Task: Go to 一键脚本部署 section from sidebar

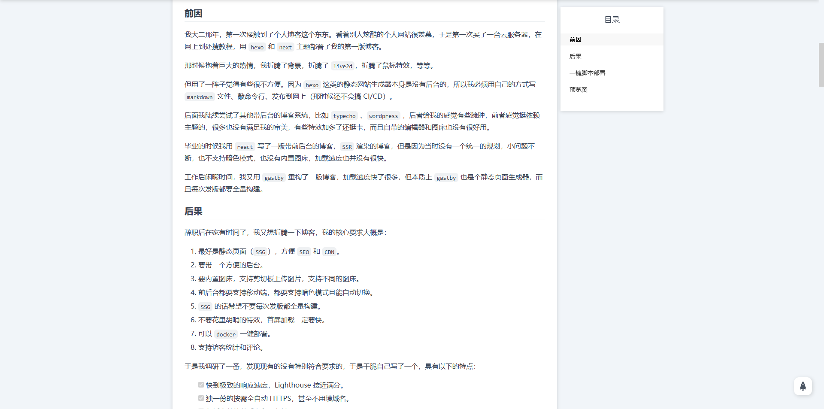Action: pos(587,73)
